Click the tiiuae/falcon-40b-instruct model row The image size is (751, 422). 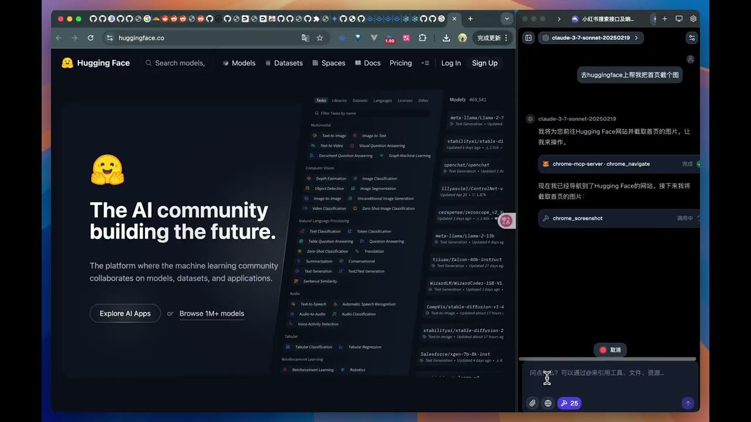pyautogui.click(x=466, y=262)
